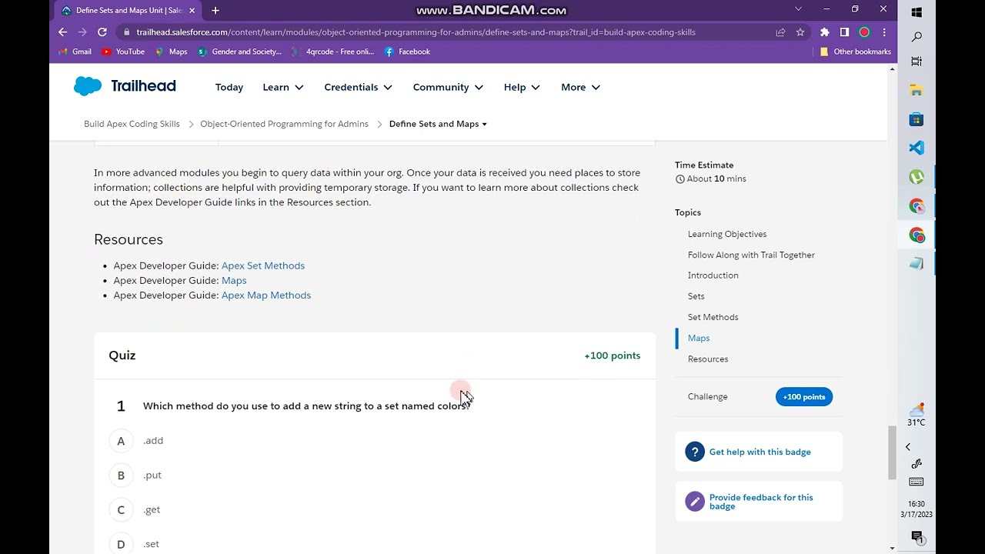Jump to Follow Along with Trail Together
985x554 pixels.
coord(751,255)
